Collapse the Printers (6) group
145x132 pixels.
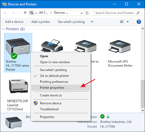coord(4,29)
